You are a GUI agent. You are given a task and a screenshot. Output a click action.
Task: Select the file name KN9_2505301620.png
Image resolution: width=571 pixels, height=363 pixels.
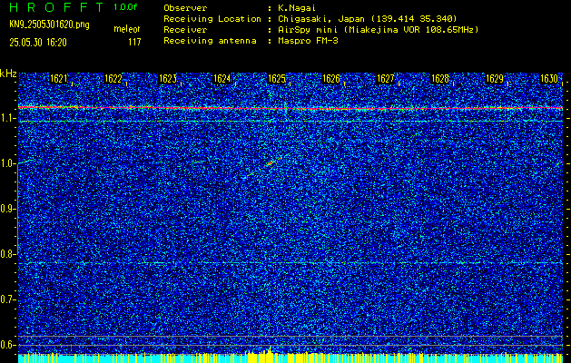click(x=49, y=25)
